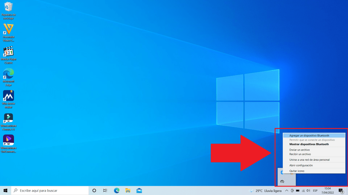This screenshot has height=195, width=348.
Task: Click the Cortana circle icon
Action: (94, 191)
